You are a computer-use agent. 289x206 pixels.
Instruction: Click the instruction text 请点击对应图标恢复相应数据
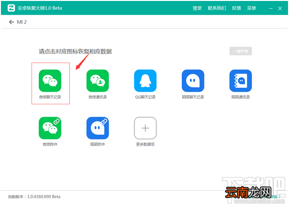click(75, 51)
